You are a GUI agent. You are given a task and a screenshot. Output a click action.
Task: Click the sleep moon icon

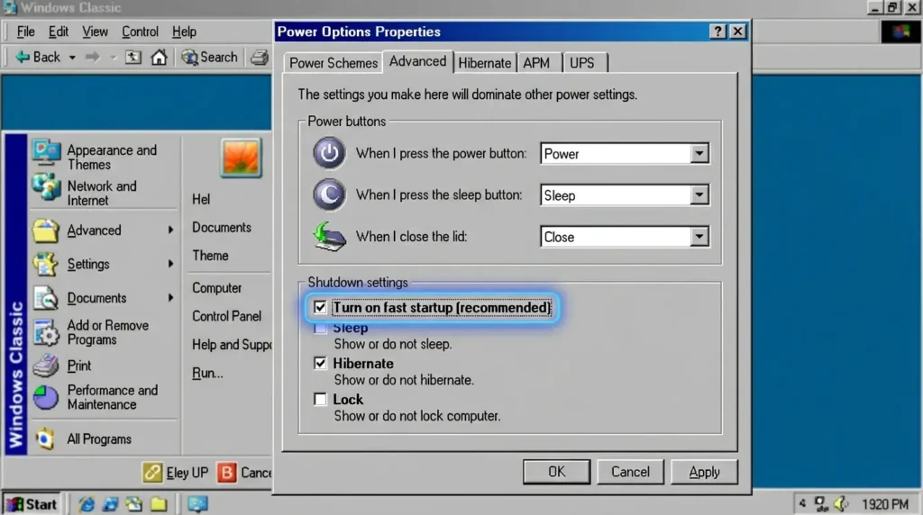click(329, 194)
